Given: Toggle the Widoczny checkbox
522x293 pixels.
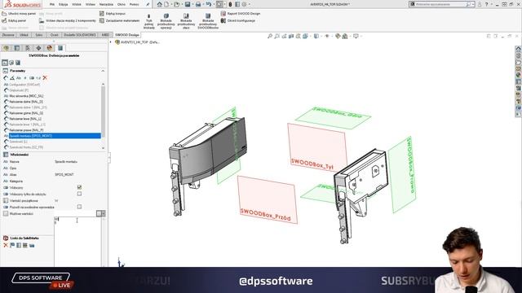Looking at the screenshot, I should 79,187.
